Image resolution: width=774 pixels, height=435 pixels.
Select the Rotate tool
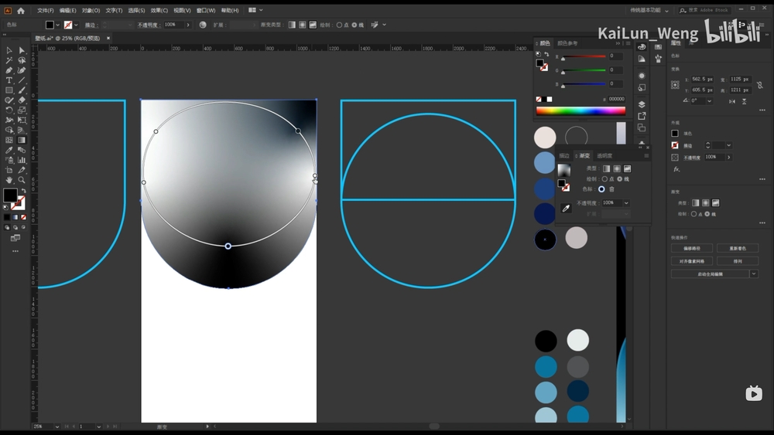(9, 110)
